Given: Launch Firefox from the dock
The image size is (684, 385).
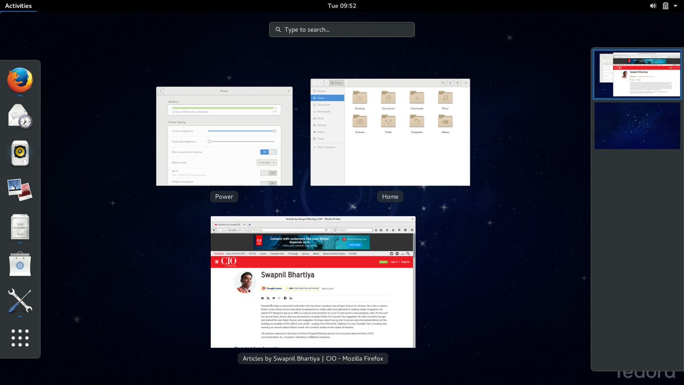Looking at the screenshot, I should click(20, 80).
